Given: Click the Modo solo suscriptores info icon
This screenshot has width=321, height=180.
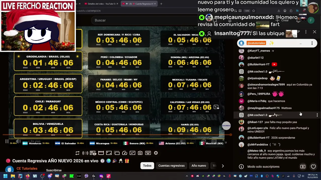Looking at the screenshot, I should coord(241,167).
